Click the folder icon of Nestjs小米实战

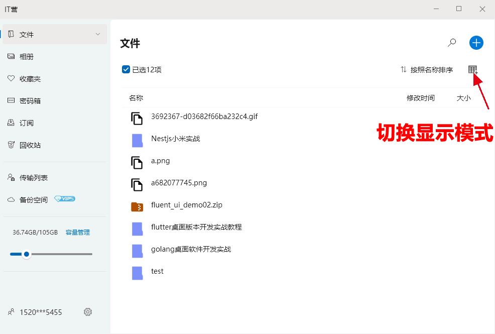tap(138, 141)
